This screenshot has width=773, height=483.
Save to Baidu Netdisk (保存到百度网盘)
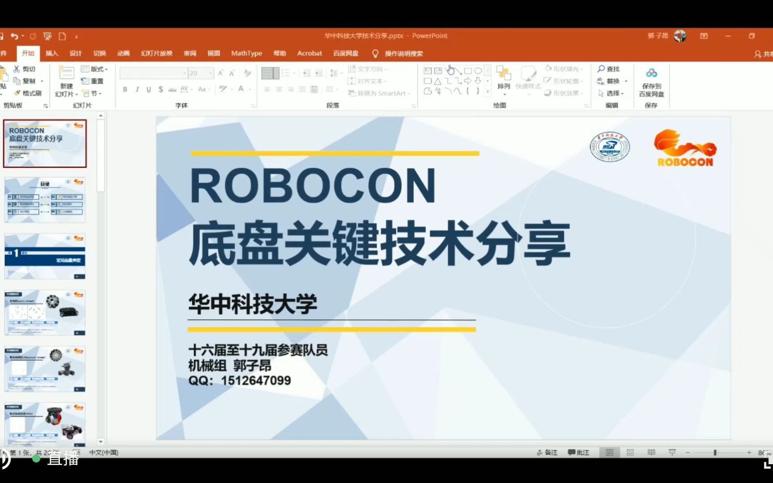(651, 82)
